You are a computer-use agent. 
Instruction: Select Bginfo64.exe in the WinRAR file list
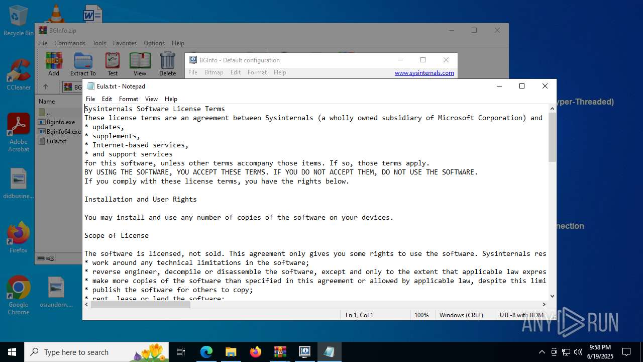(x=60, y=131)
